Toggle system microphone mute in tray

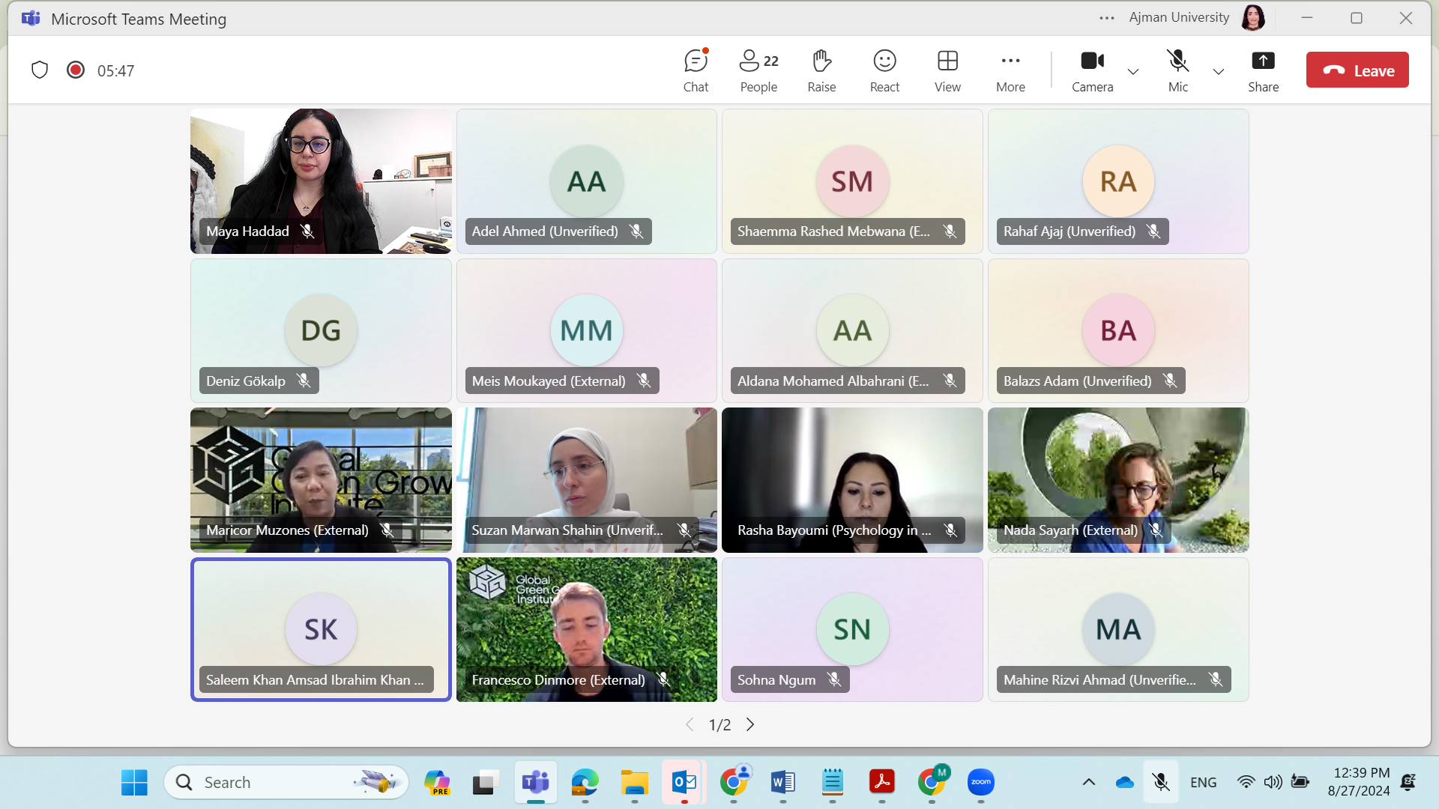[x=1160, y=782]
